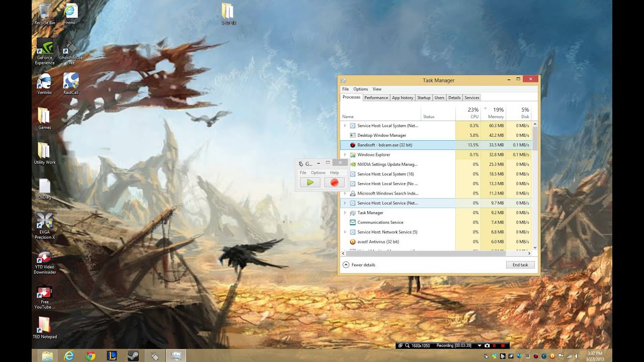Screen dimensions: 644x362
Task: Launch Google Chrome from the taskbar
Action: 91,355
